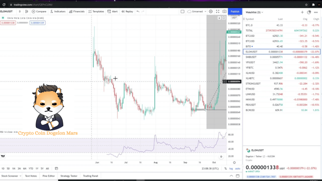Screen dimensions: 322x181
Task: Open the candlestick chart type selector
Action: coord(27,12)
